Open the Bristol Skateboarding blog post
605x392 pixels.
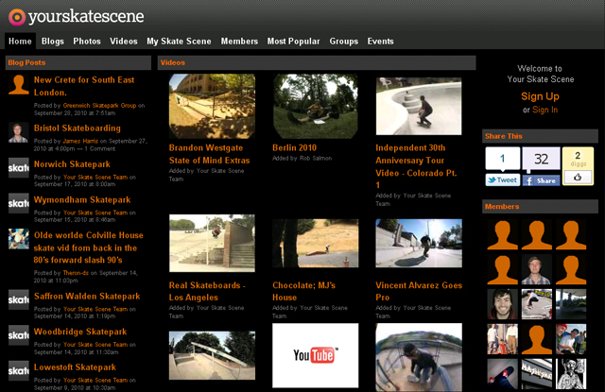(x=78, y=128)
